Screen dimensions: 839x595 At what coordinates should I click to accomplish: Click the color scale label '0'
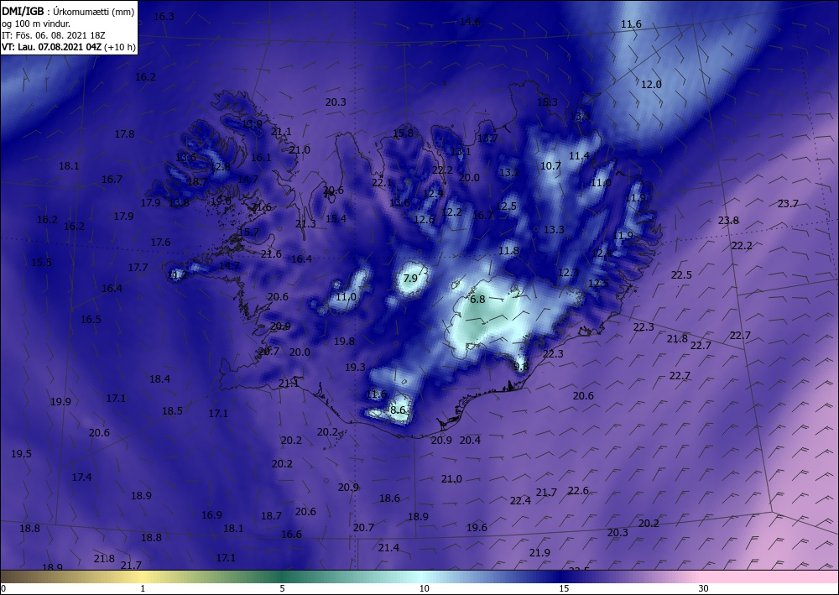click(x=3, y=588)
